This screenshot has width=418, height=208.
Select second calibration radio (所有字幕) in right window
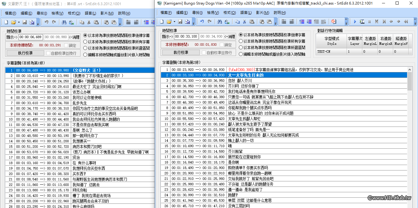[x=241, y=41]
